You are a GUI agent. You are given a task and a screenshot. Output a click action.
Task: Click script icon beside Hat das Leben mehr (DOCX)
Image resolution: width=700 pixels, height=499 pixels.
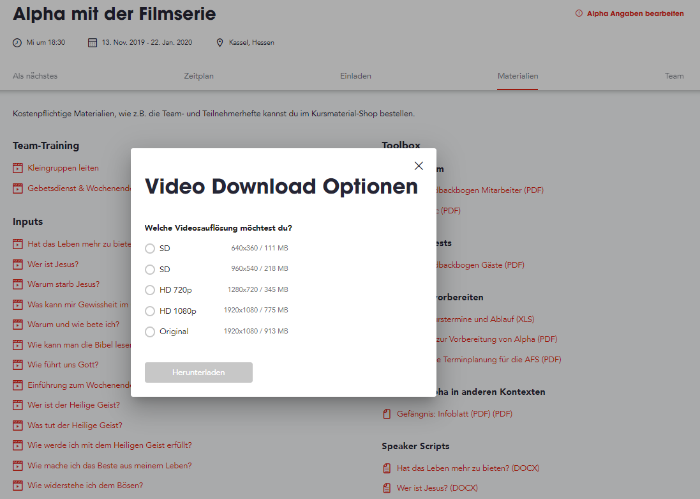387,468
